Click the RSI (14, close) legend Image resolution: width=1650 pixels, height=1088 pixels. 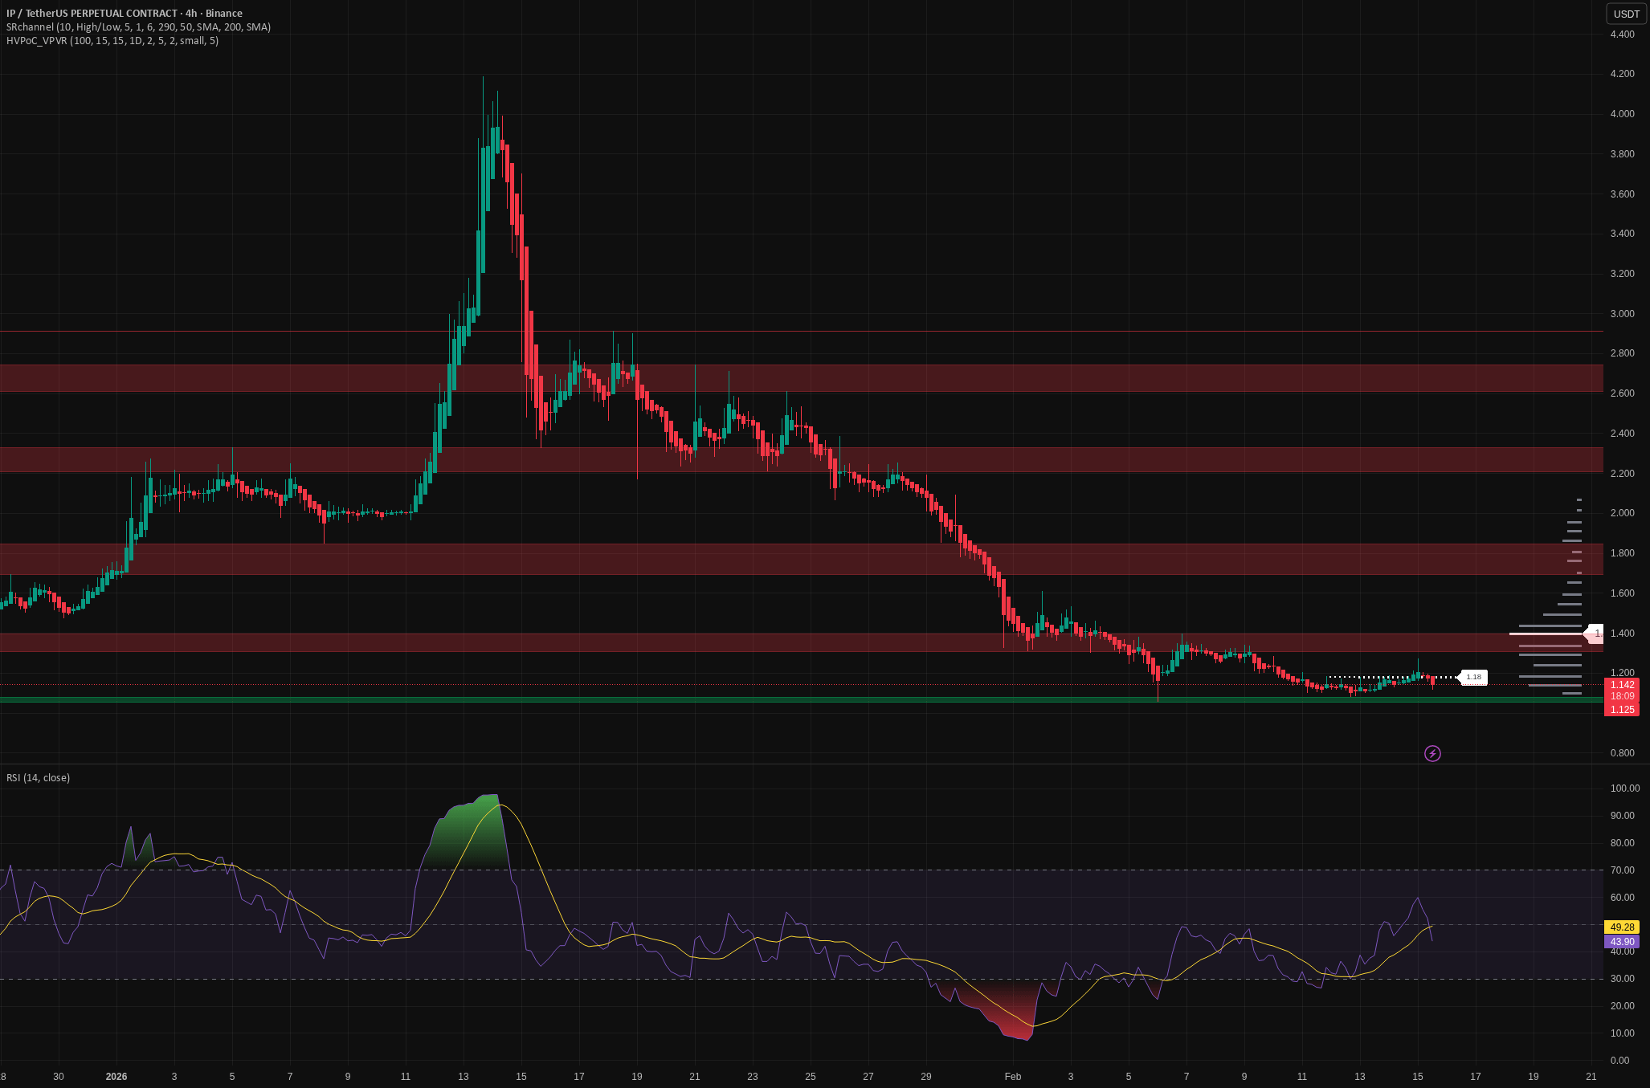[39, 778]
